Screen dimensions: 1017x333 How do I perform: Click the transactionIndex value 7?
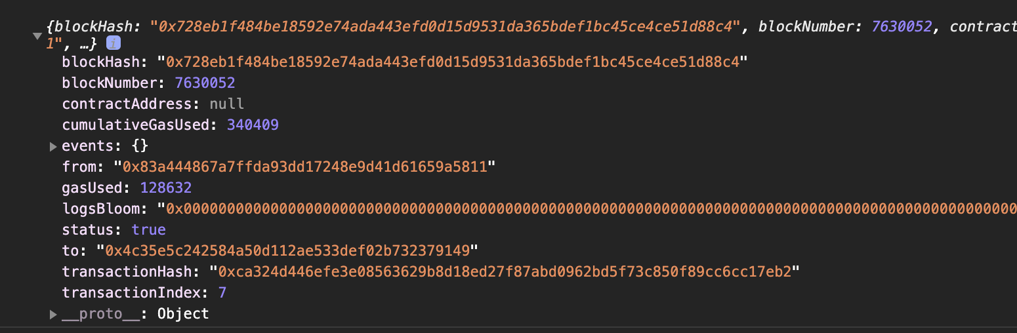tap(222, 293)
